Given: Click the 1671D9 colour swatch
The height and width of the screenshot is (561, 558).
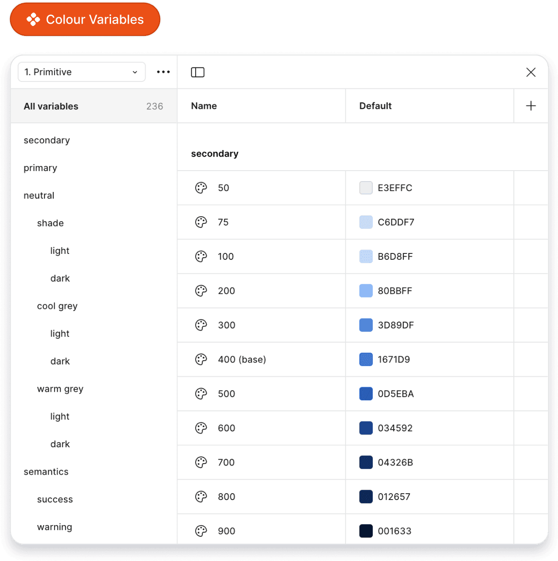Looking at the screenshot, I should coord(365,359).
